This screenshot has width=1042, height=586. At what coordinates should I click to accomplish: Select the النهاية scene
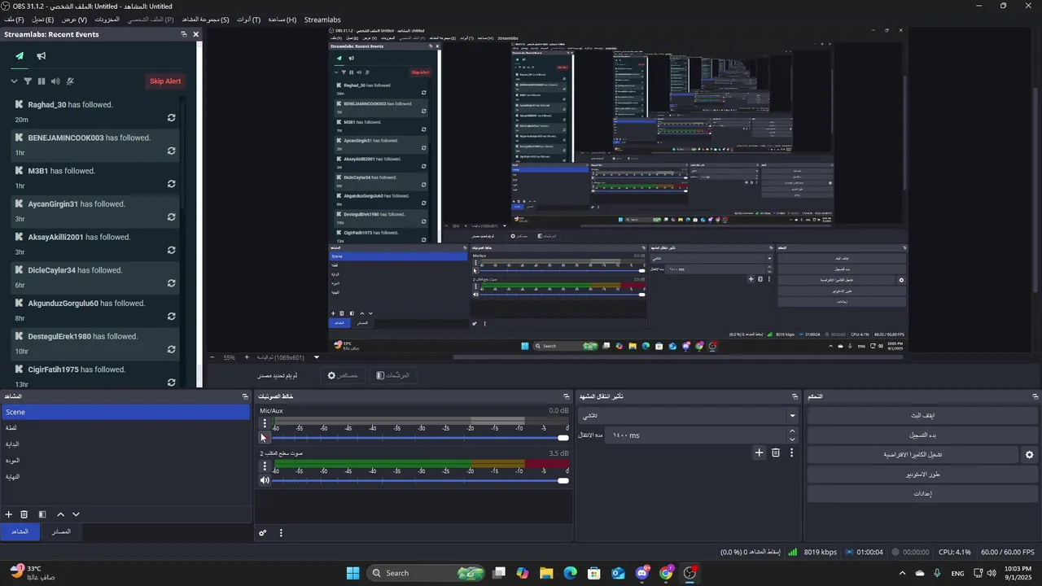[125, 477]
